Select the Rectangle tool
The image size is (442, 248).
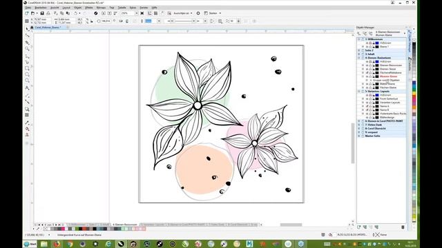[x=27, y=68]
